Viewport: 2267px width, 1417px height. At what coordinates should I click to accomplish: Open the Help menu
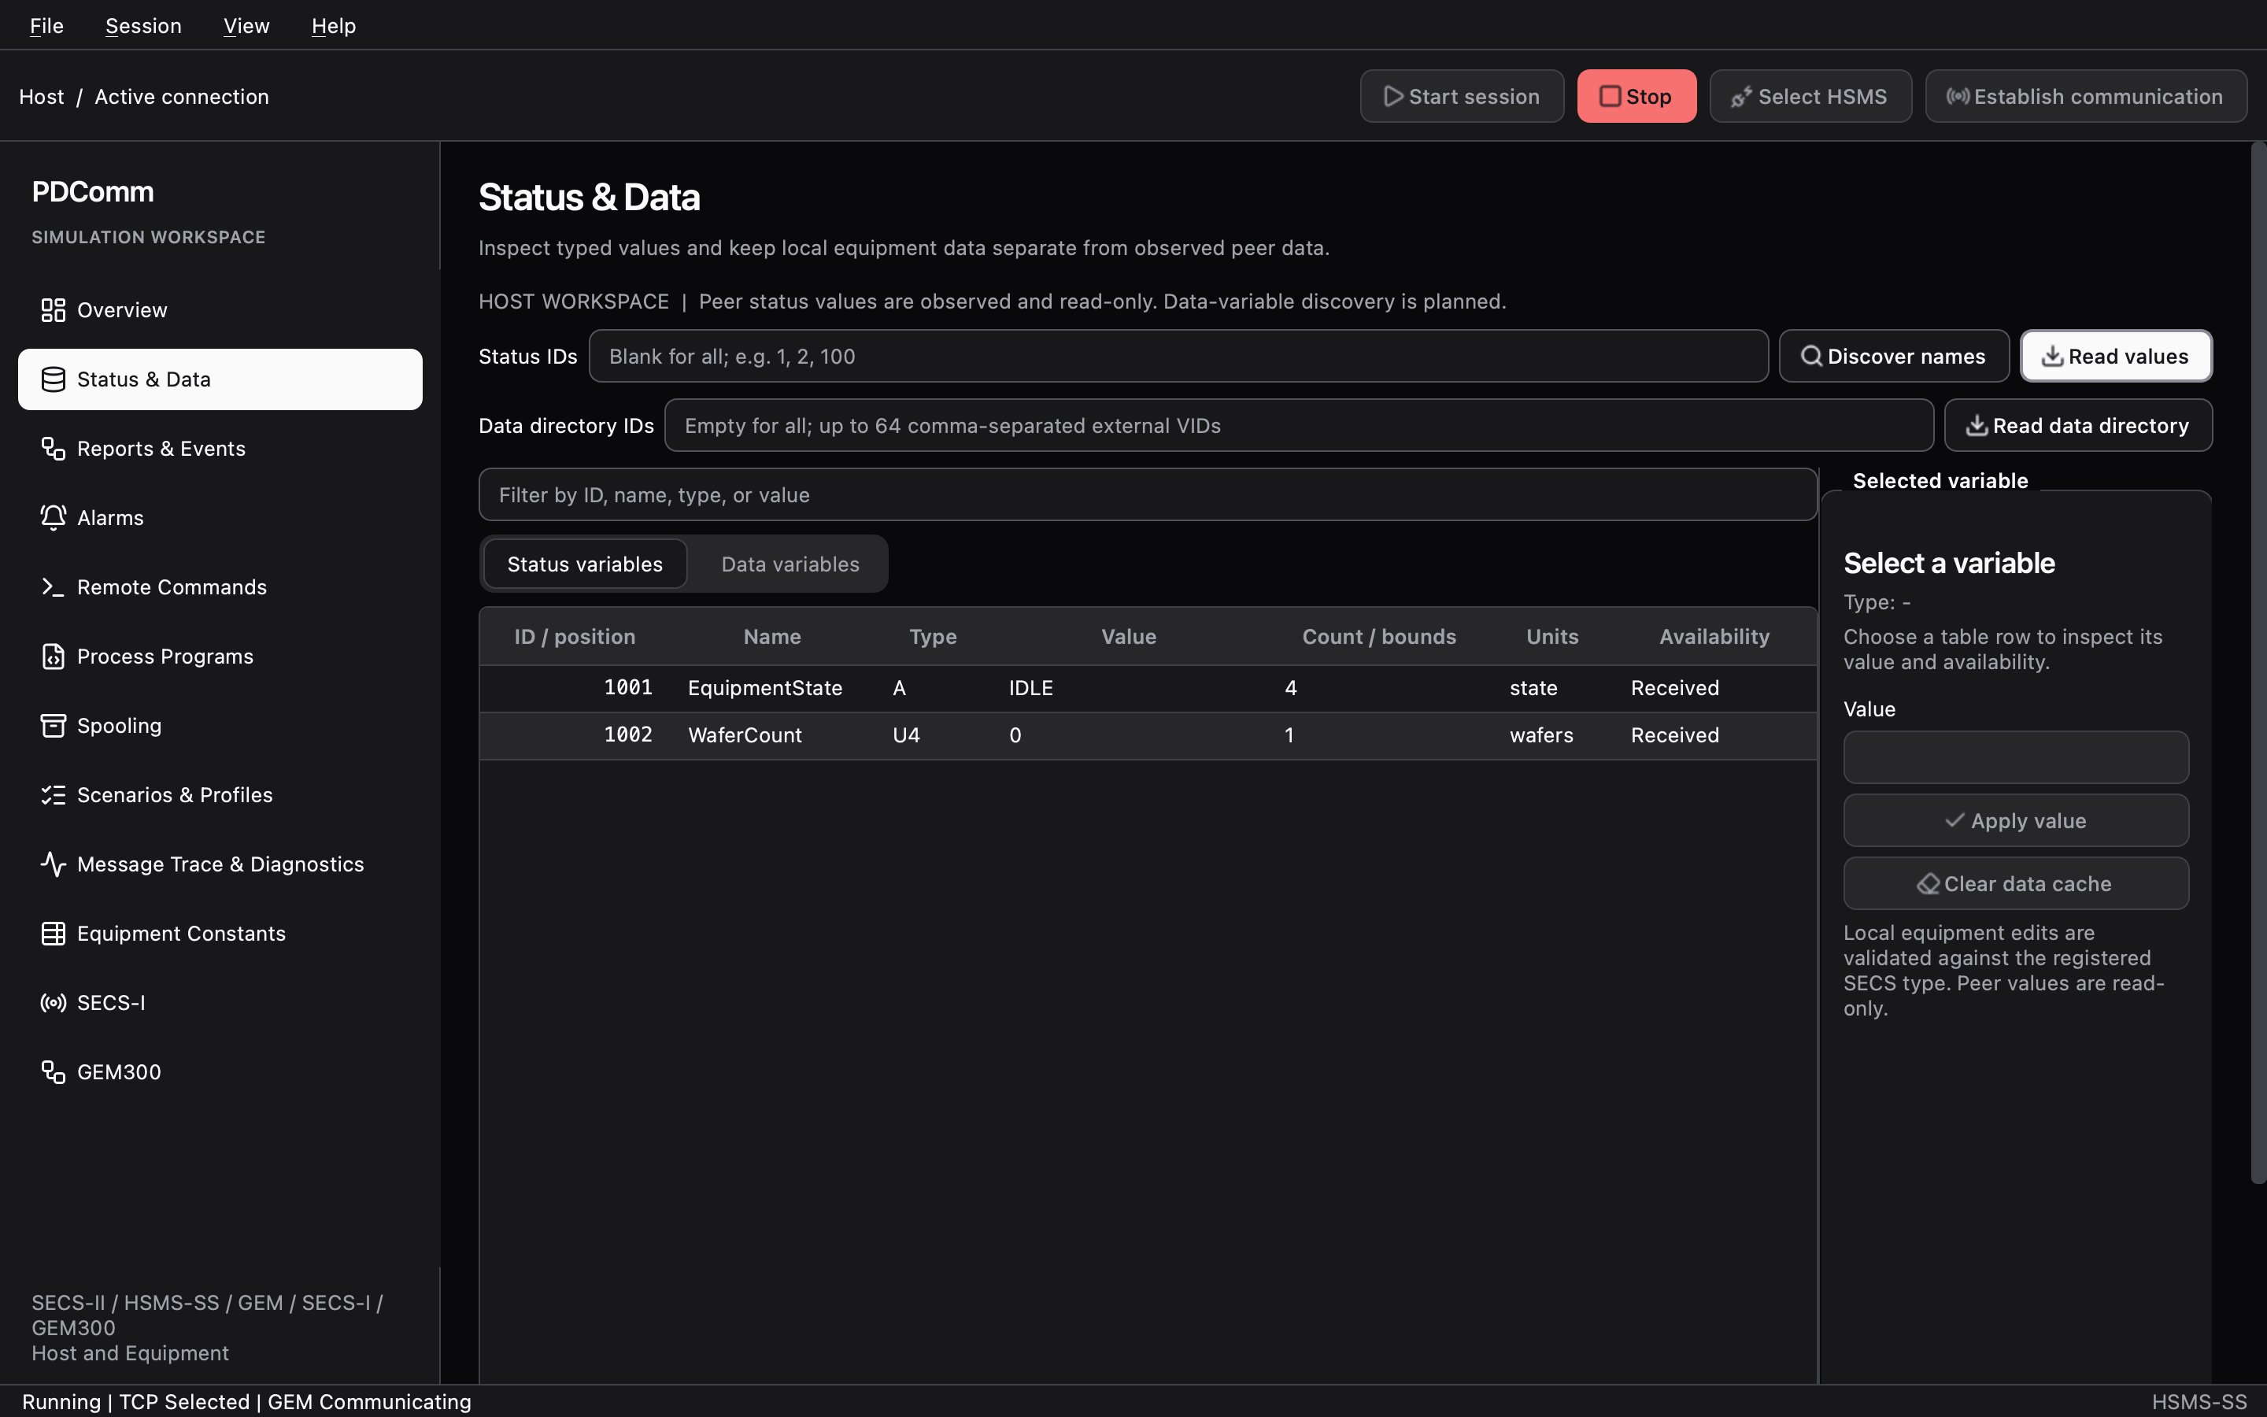tap(334, 25)
